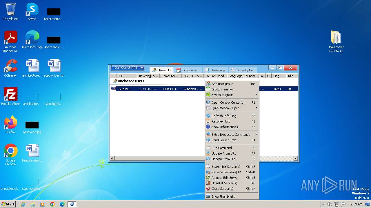Image resolution: width=371 pixels, height=208 pixels.
Task: Open Remote Edit Server
Action: (x=232, y=178)
